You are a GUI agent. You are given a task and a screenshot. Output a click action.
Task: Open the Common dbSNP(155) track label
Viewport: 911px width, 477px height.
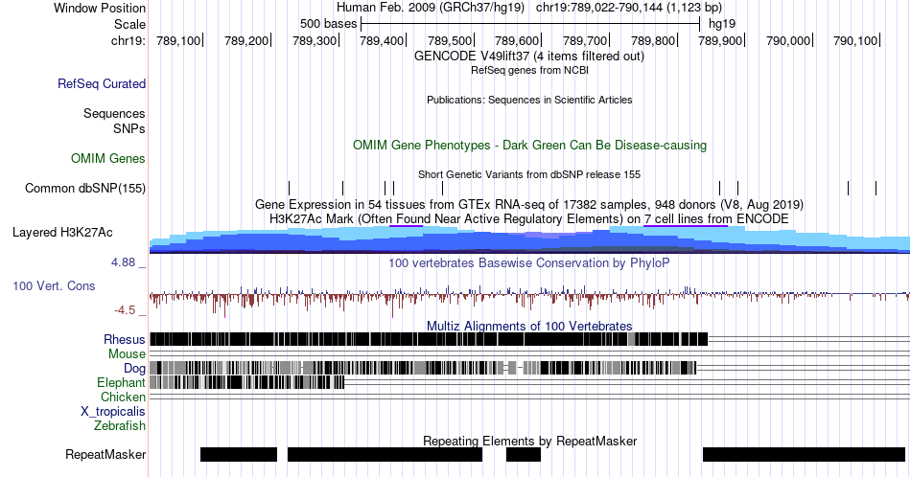[x=85, y=188]
